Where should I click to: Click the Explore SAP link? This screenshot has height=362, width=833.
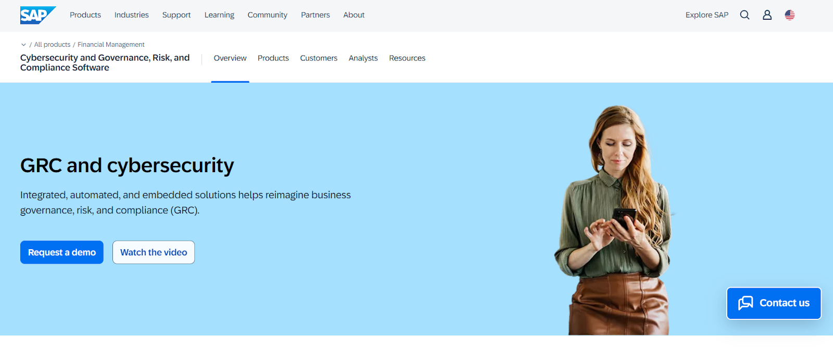coord(706,15)
